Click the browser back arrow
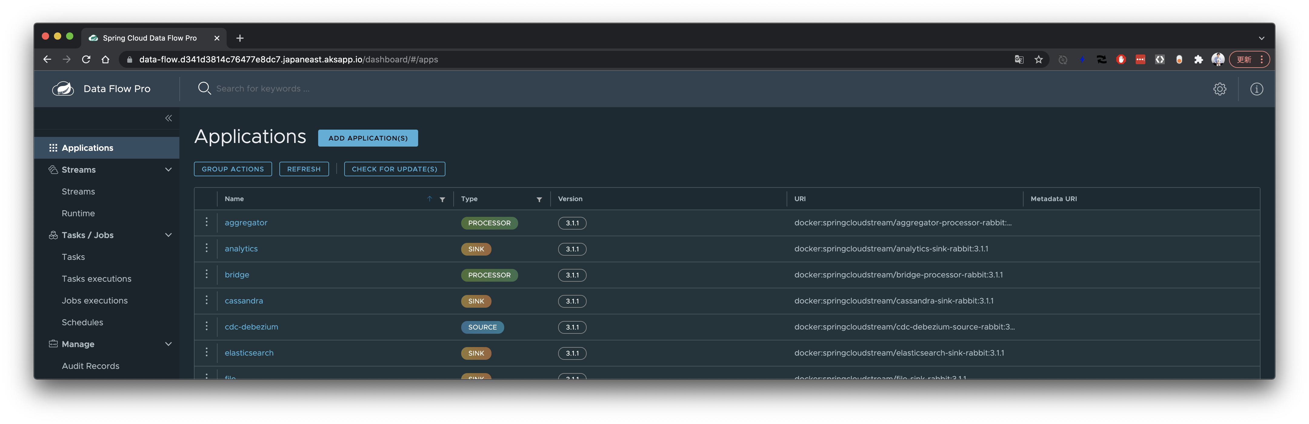The width and height of the screenshot is (1309, 424). tap(47, 59)
